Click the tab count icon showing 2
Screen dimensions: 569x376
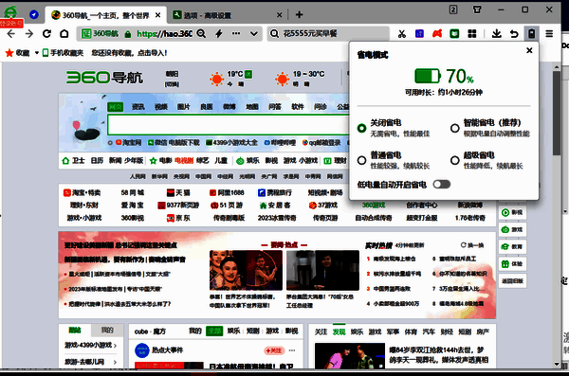(x=453, y=9)
